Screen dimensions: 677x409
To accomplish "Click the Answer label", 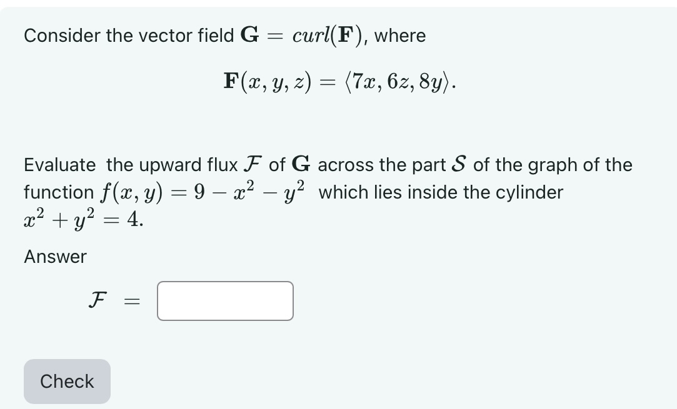I will [x=54, y=256].
